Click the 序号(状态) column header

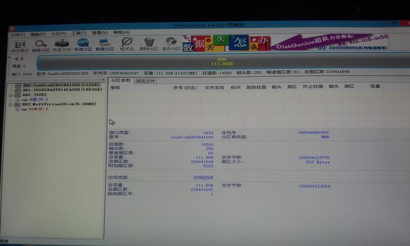[x=185, y=88]
